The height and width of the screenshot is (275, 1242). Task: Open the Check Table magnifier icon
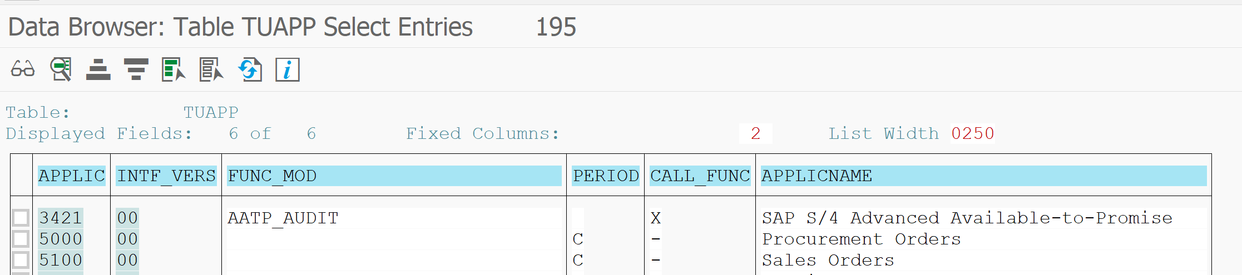[x=61, y=69]
